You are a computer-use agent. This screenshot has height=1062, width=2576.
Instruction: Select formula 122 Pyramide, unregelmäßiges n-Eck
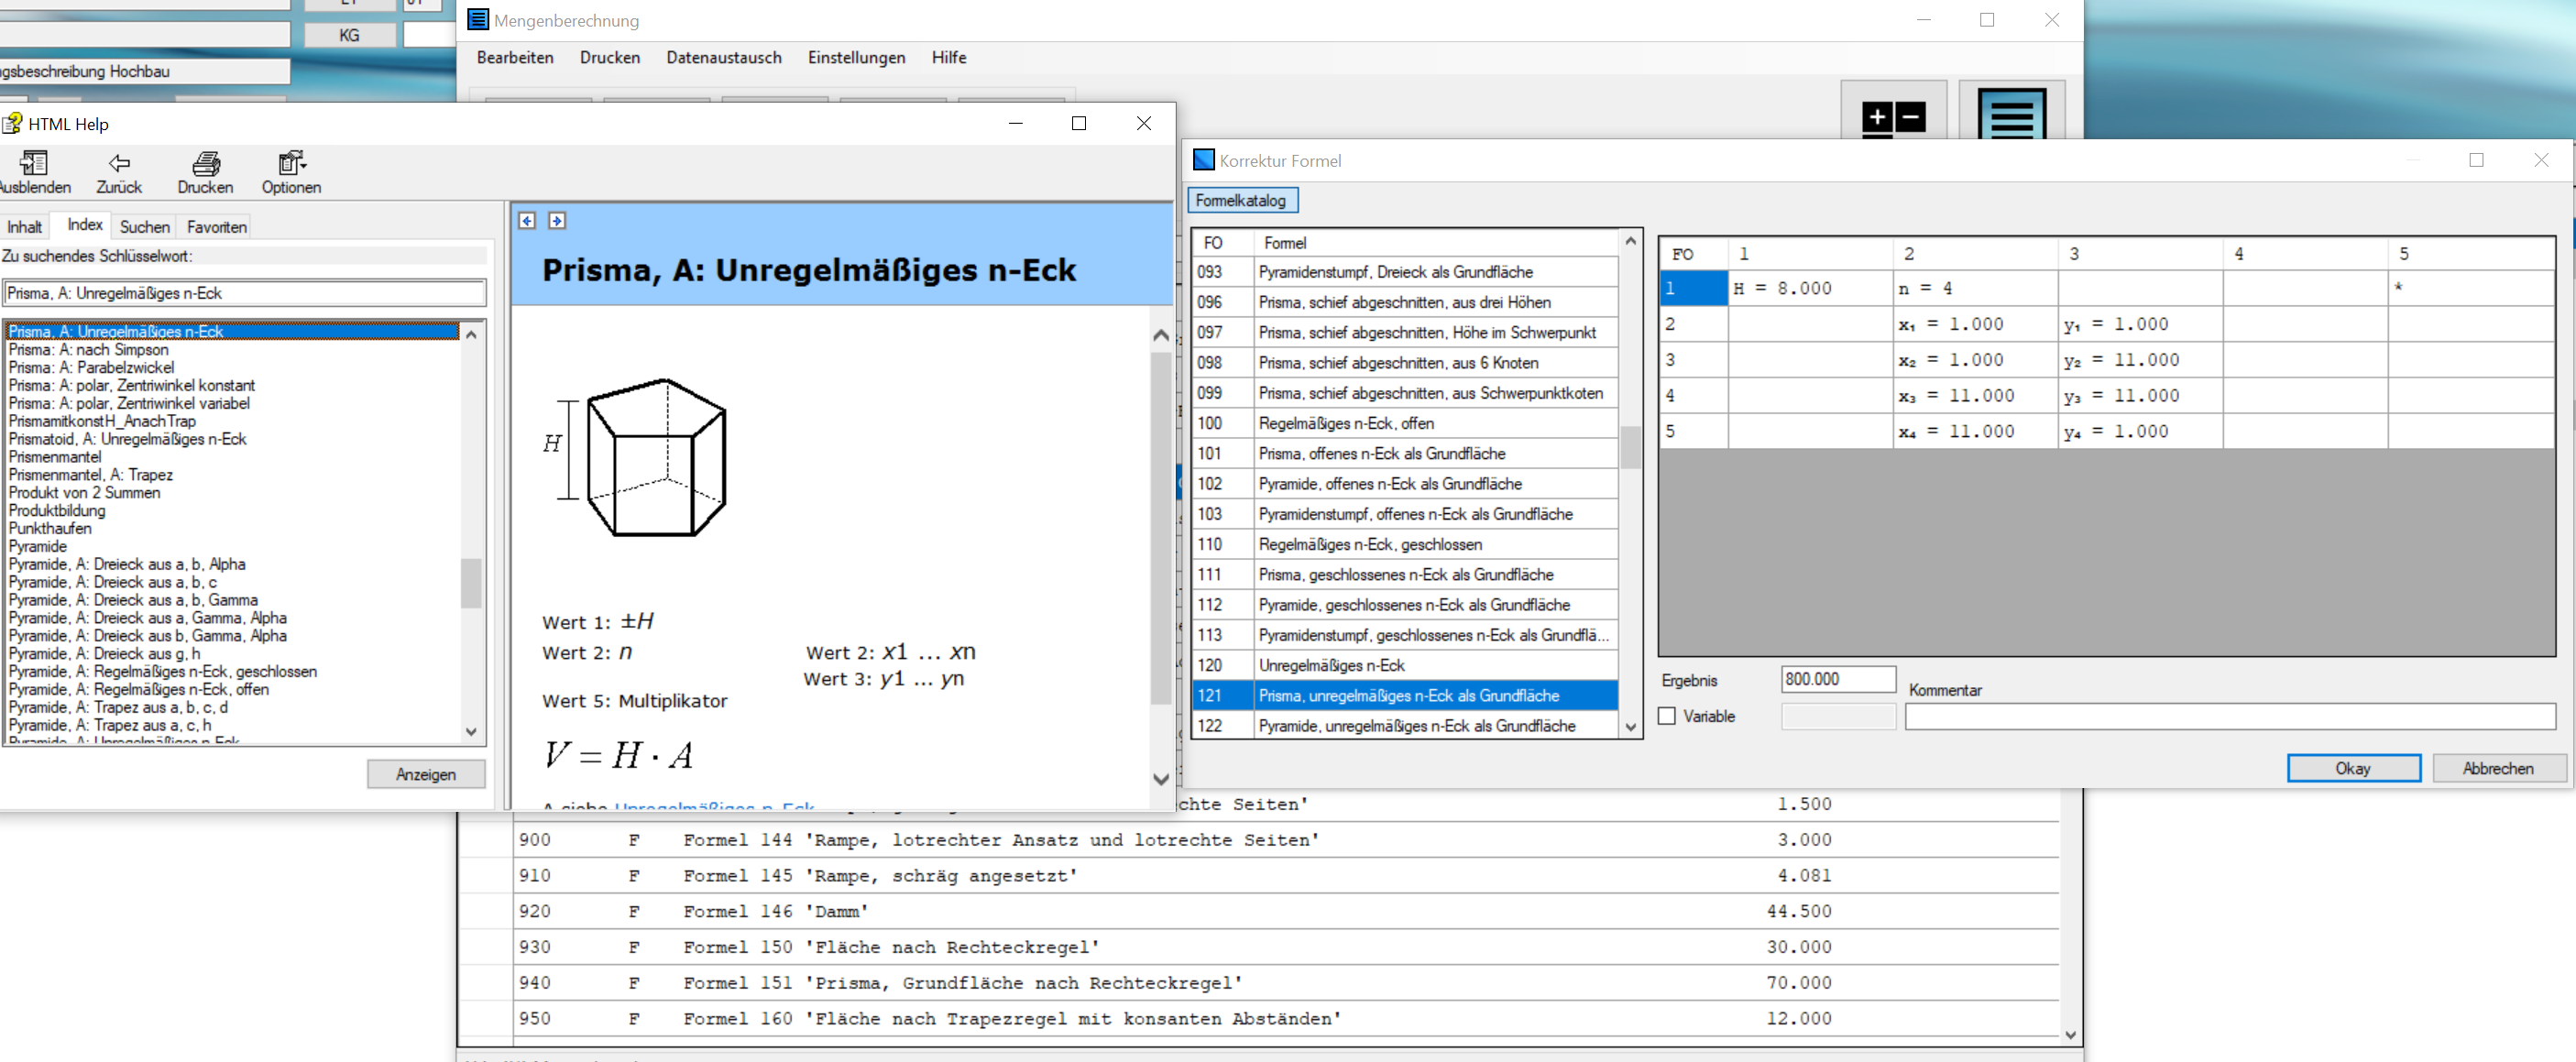pyautogui.click(x=1405, y=726)
